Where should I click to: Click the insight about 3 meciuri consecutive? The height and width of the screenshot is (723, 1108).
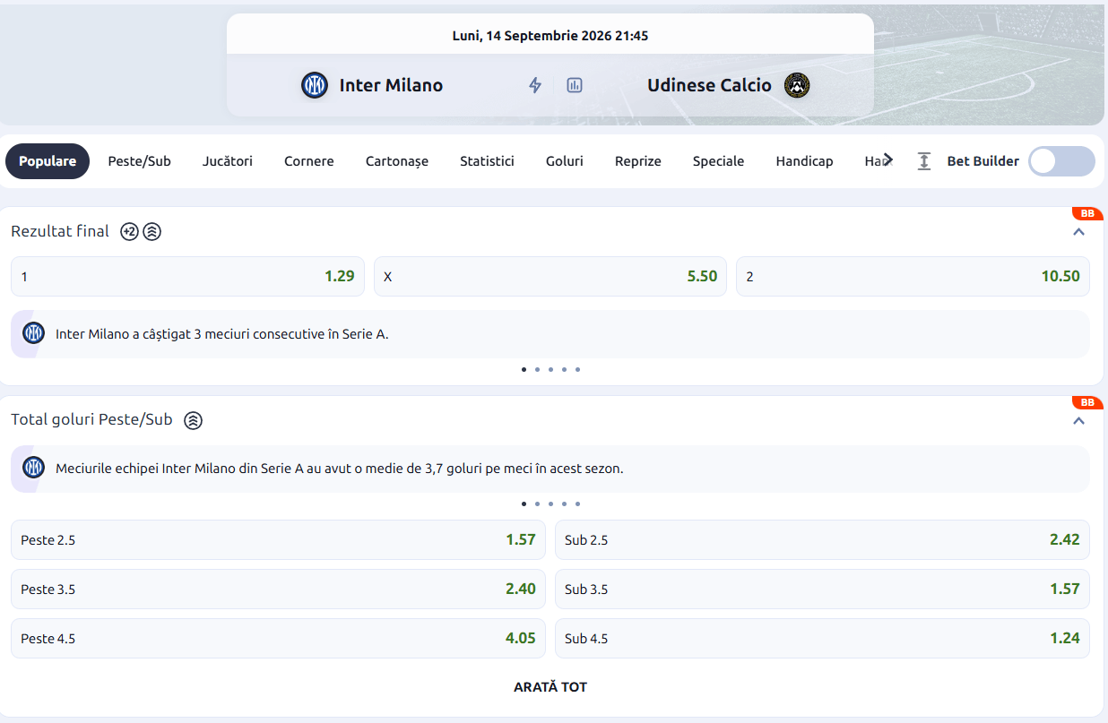pos(550,334)
